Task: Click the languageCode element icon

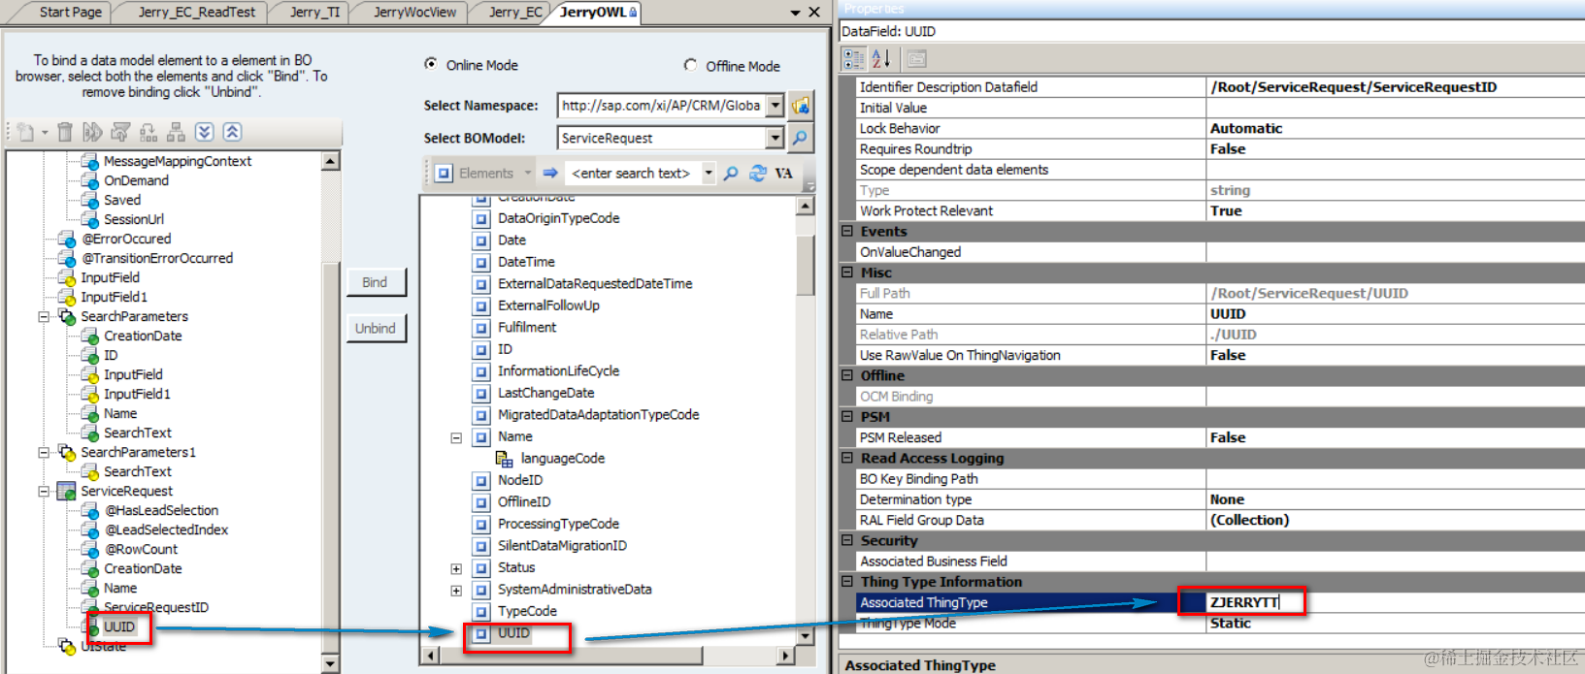Action: (505, 459)
